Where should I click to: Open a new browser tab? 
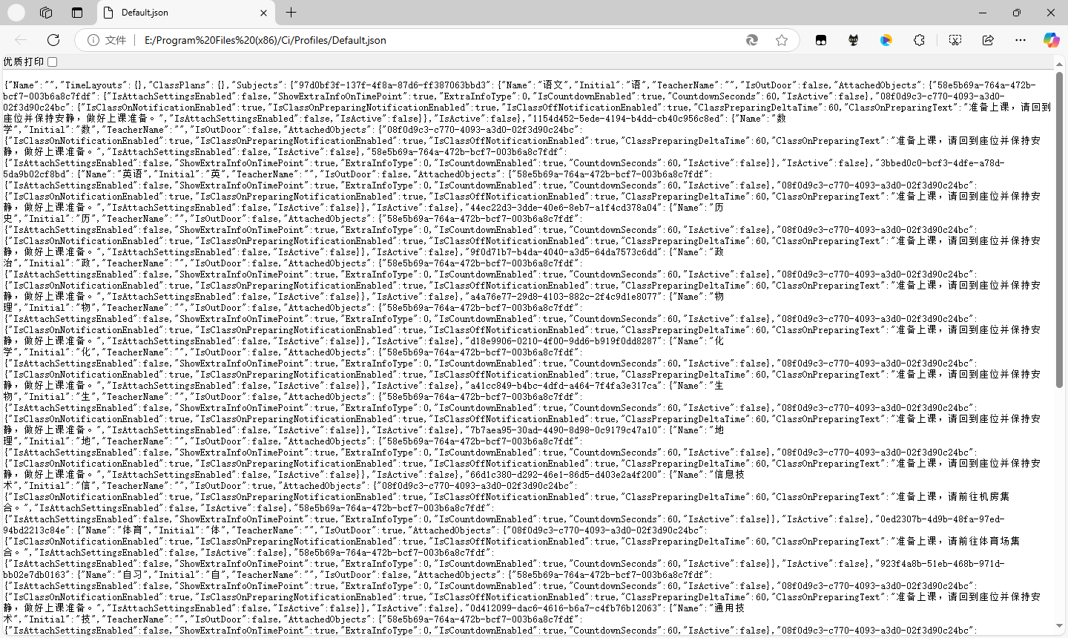point(291,13)
